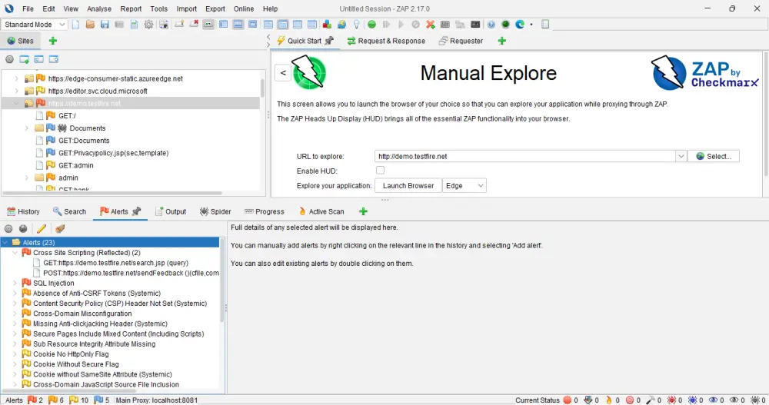This screenshot has height=405, width=769.
Task: Enable the HUD checkbox
Action: click(380, 170)
